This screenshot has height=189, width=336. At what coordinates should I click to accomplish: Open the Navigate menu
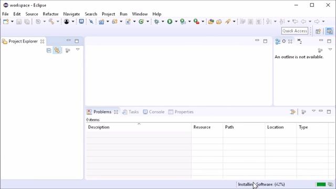click(71, 14)
